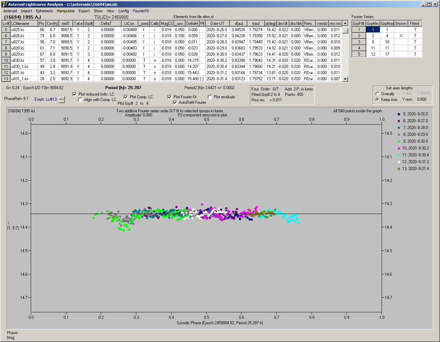Toggle Plot Comp. LC checkbox
The width and height of the screenshot is (440, 342).
point(126,97)
